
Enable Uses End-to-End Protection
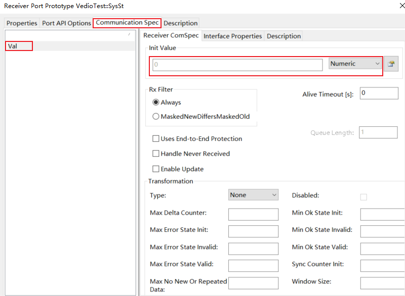[x=156, y=138]
